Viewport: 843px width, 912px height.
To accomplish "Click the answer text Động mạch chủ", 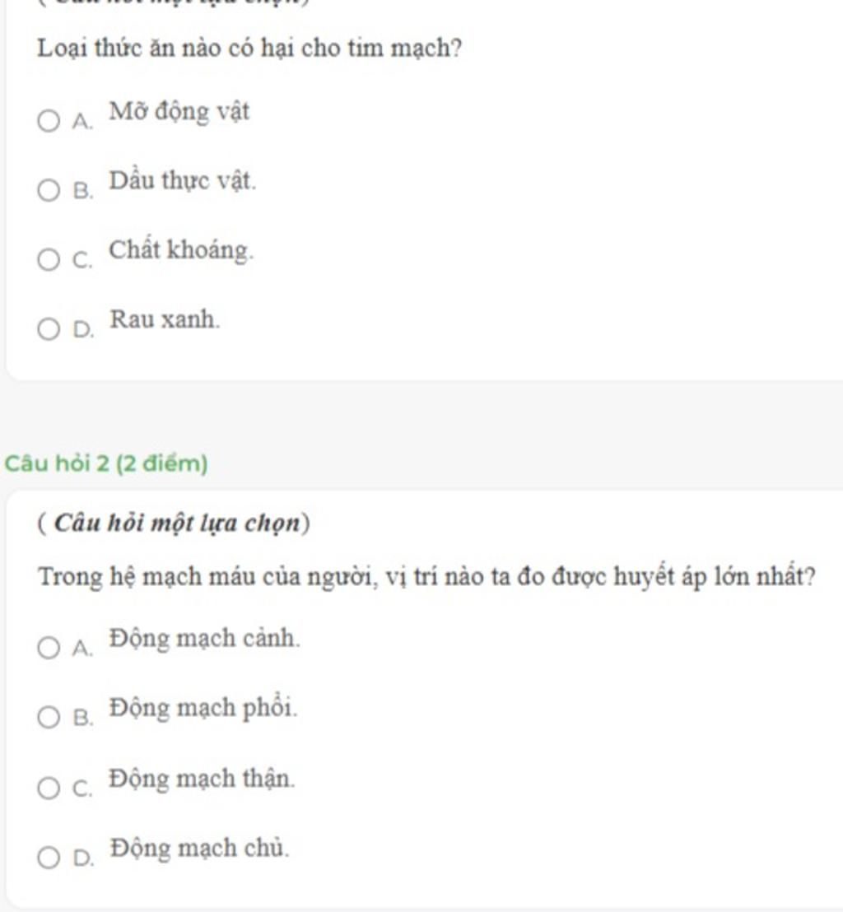I will [x=199, y=848].
